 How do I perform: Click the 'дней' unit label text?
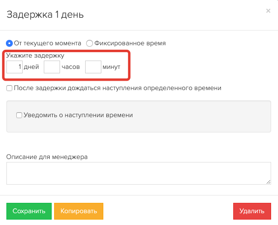click(31, 67)
